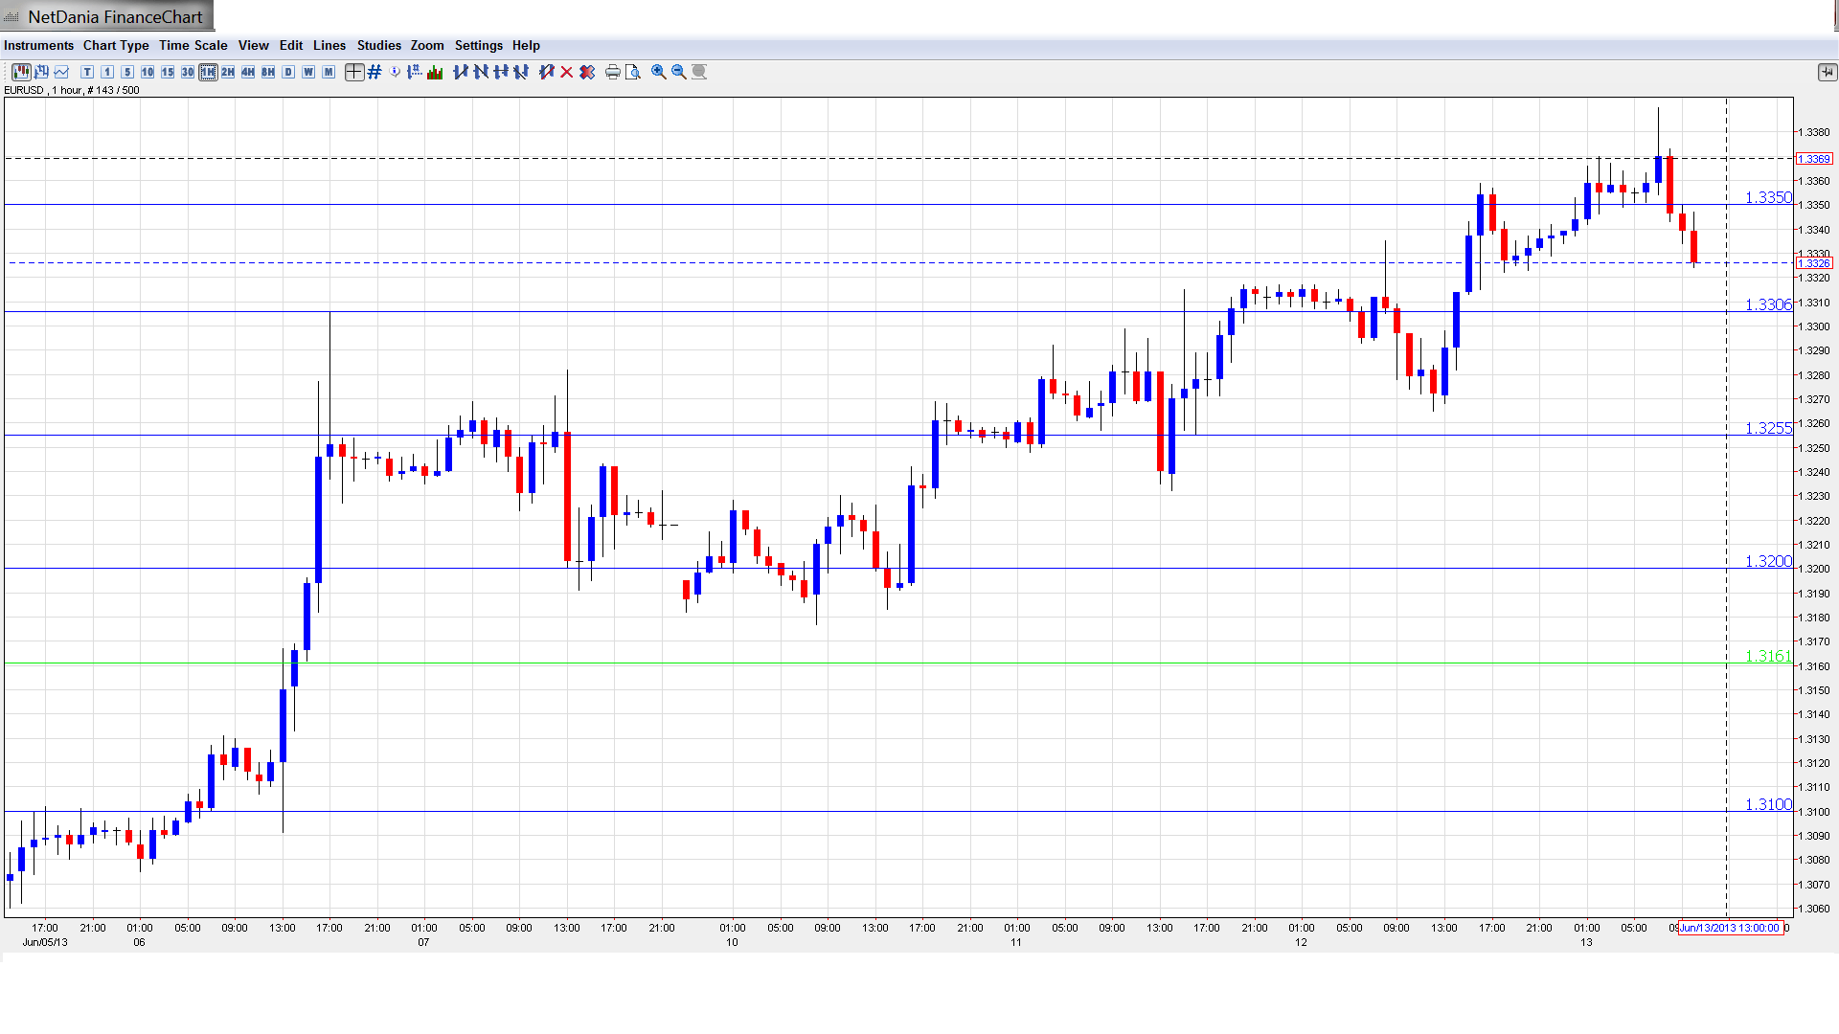Open the Instruments menu
Screen dimensions: 1839x1034
38,45
